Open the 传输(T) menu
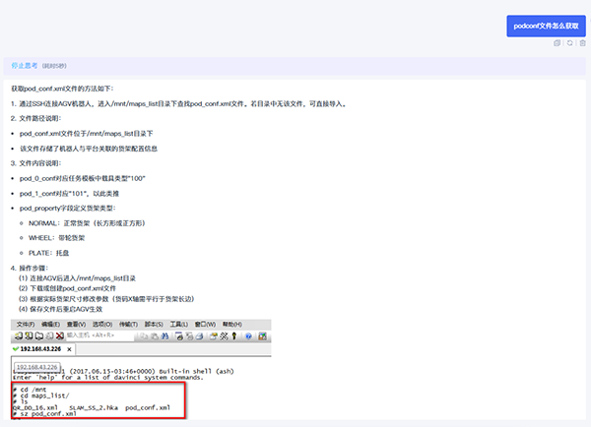Screen dimensions: 591x427 coord(128,324)
